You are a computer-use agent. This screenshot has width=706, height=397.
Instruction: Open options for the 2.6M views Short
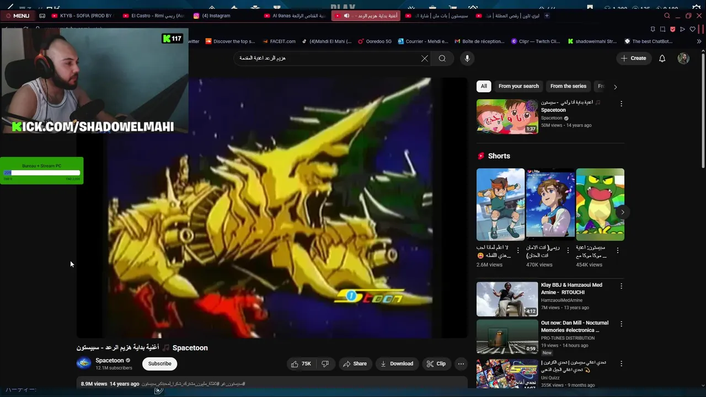click(x=518, y=250)
